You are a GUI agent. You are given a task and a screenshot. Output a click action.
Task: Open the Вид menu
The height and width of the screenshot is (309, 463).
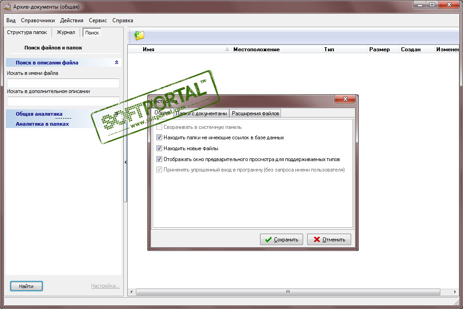pos(11,20)
